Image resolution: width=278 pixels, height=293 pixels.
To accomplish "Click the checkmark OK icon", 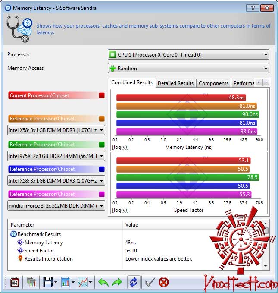I will tap(150, 282).
